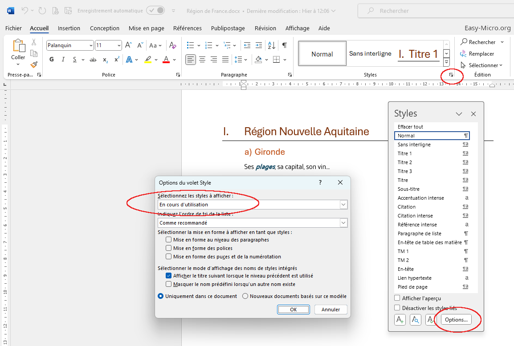The width and height of the screenshot is (514, 346).
Task: Decrease paragraph indent
Action: pos(247,45)
